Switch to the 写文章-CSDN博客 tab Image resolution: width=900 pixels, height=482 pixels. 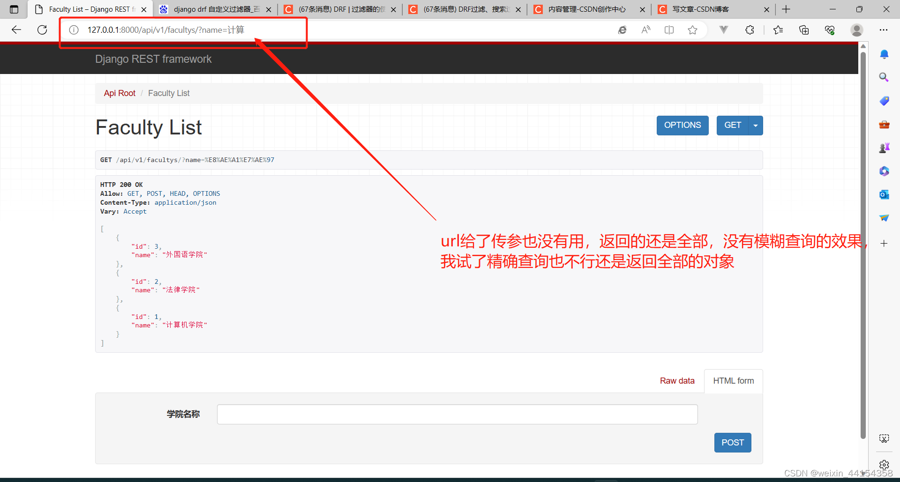tap(713, 9)
